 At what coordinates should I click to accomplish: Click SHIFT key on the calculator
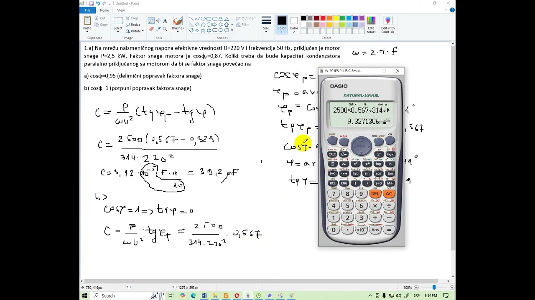[332, 141]
